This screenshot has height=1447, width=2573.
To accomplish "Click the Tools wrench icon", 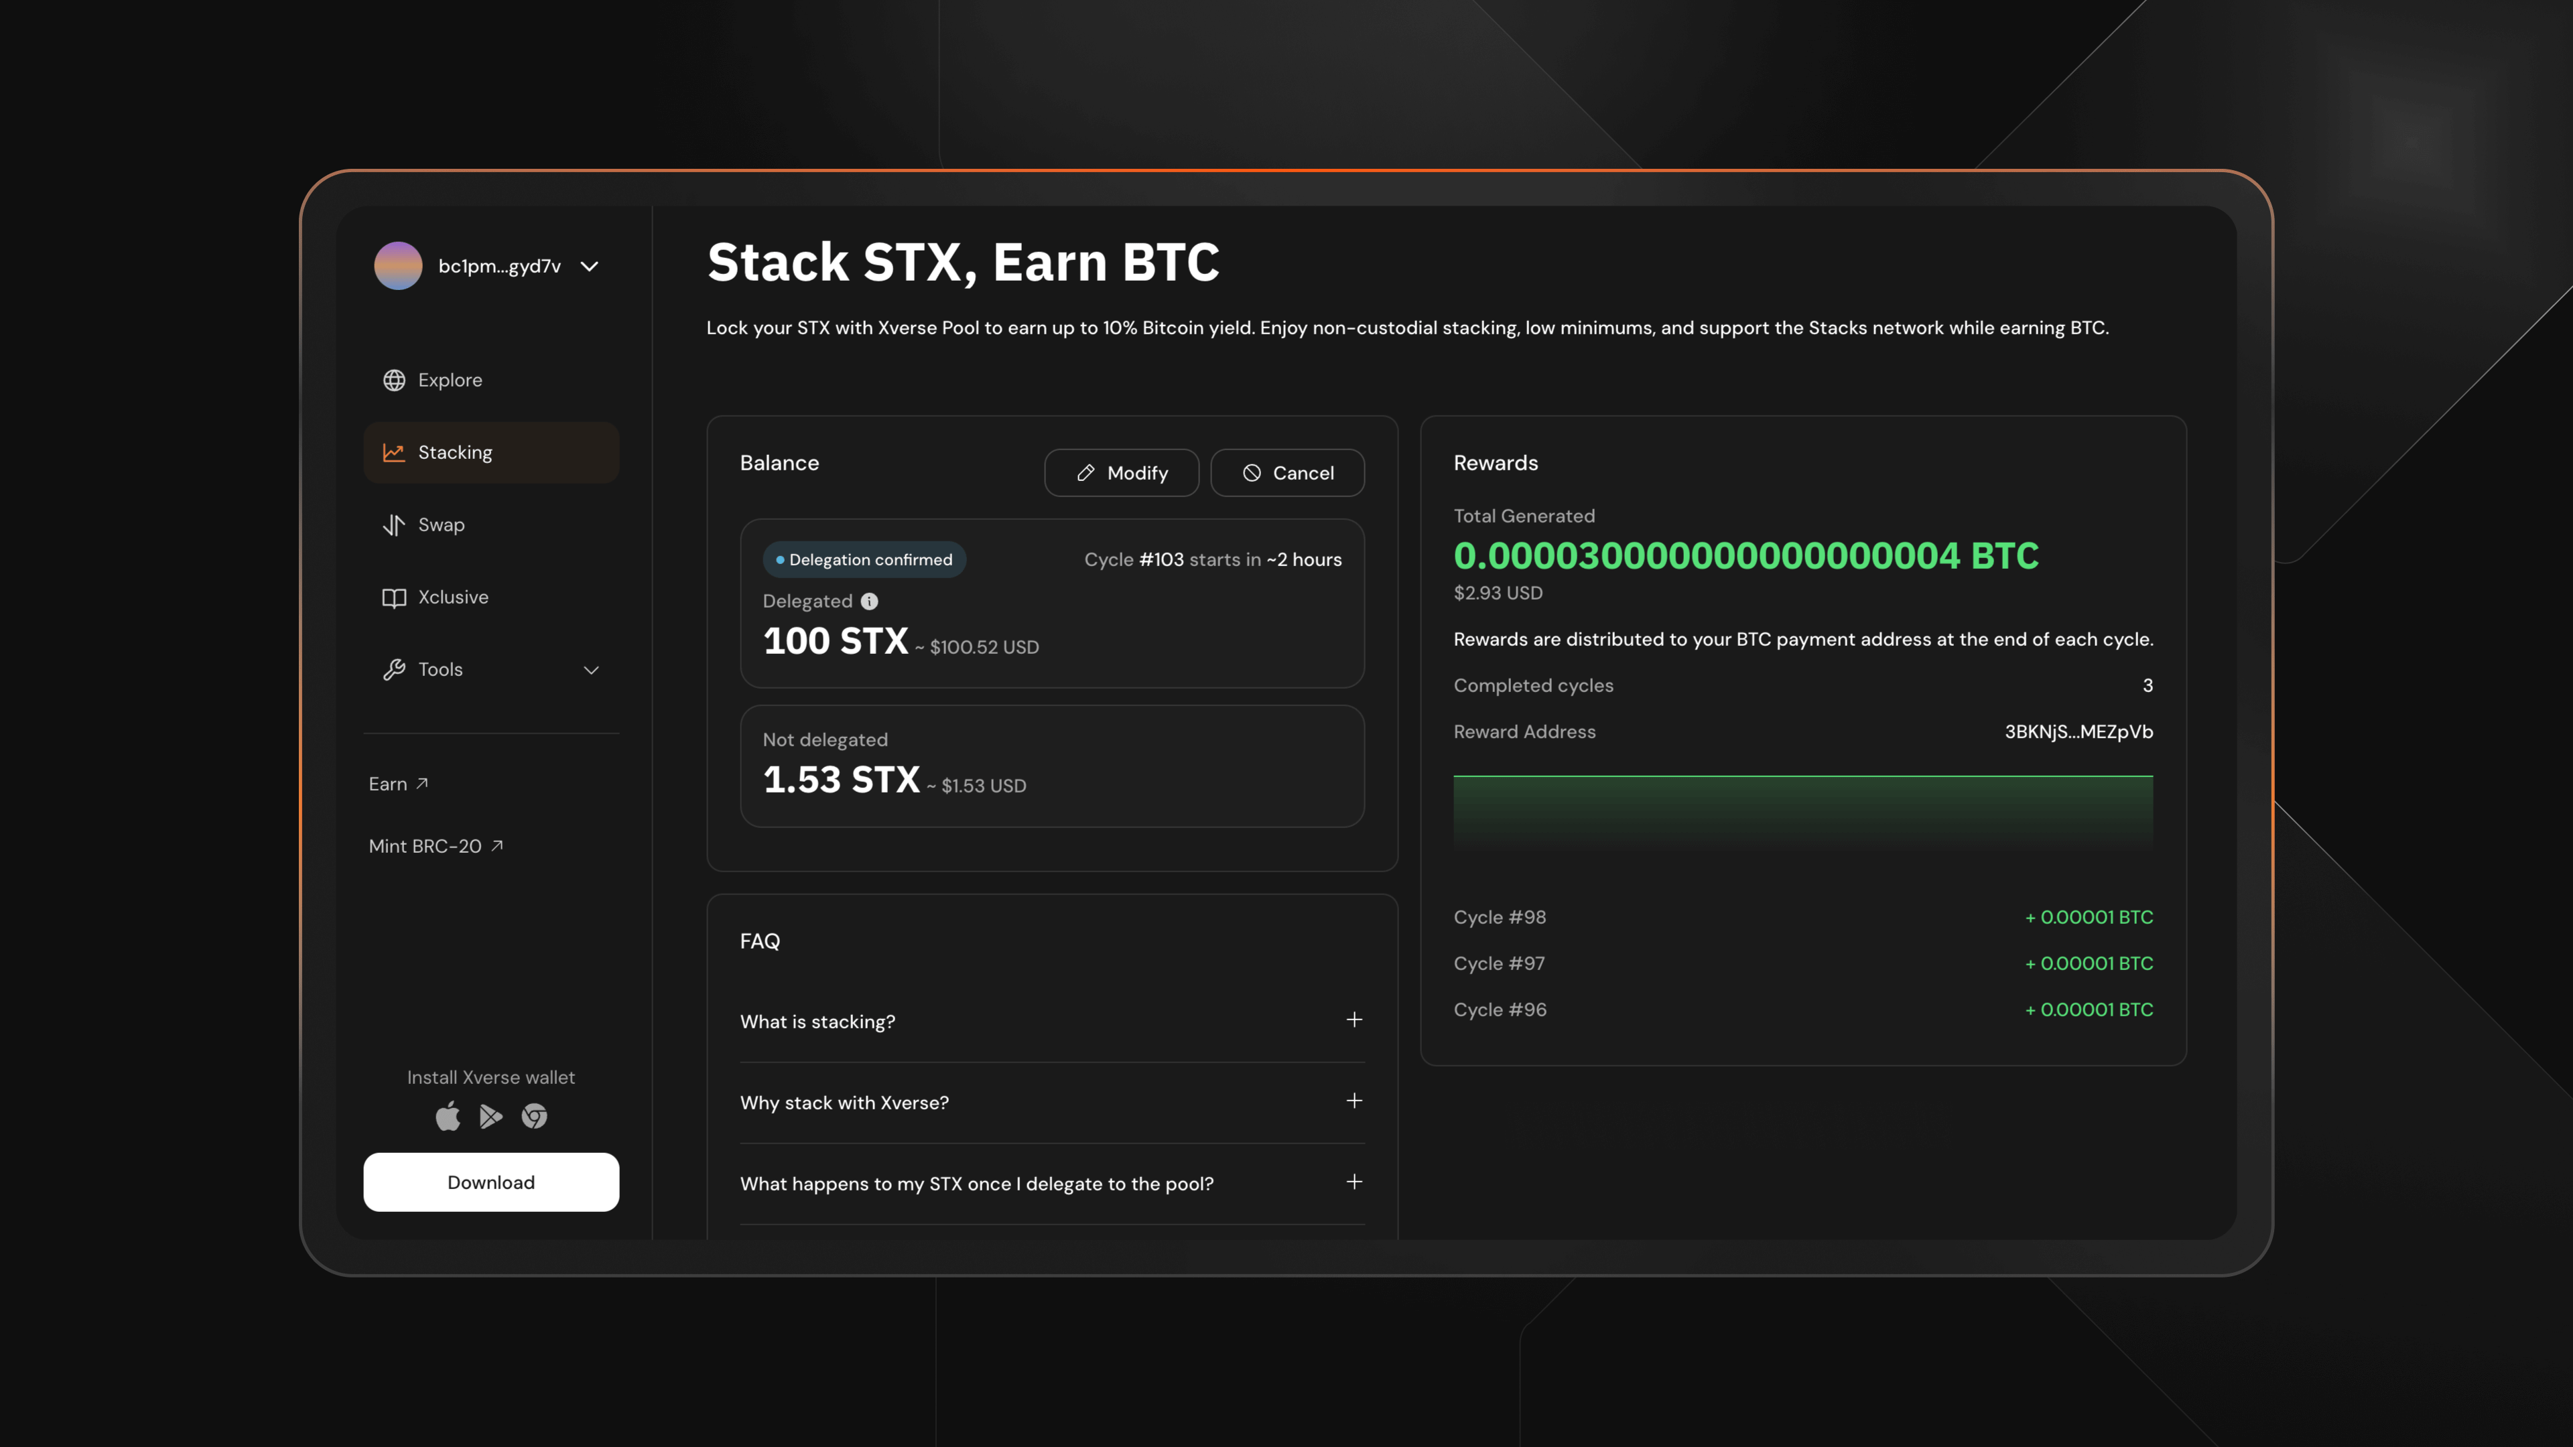I will coord(393,670).
